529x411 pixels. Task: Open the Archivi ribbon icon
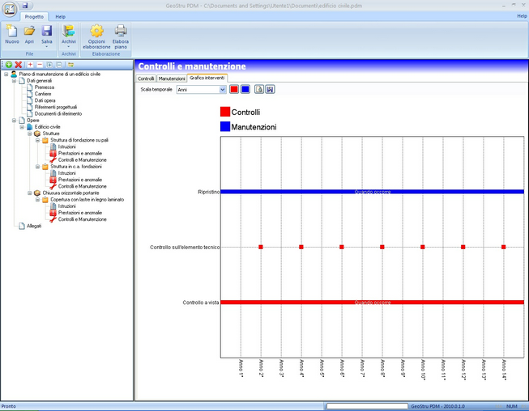pyautogui.click(x=69, y=31)
